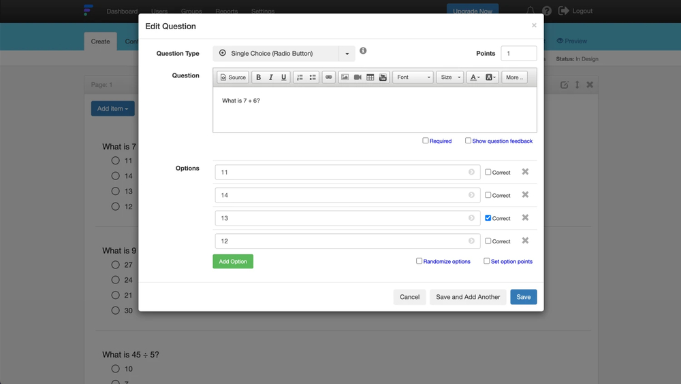Click the arrow icon inside option 12 field
Image resolution: width=681 pixels, height=384 pixels.
pyautogui.click(x=471, y=241)
